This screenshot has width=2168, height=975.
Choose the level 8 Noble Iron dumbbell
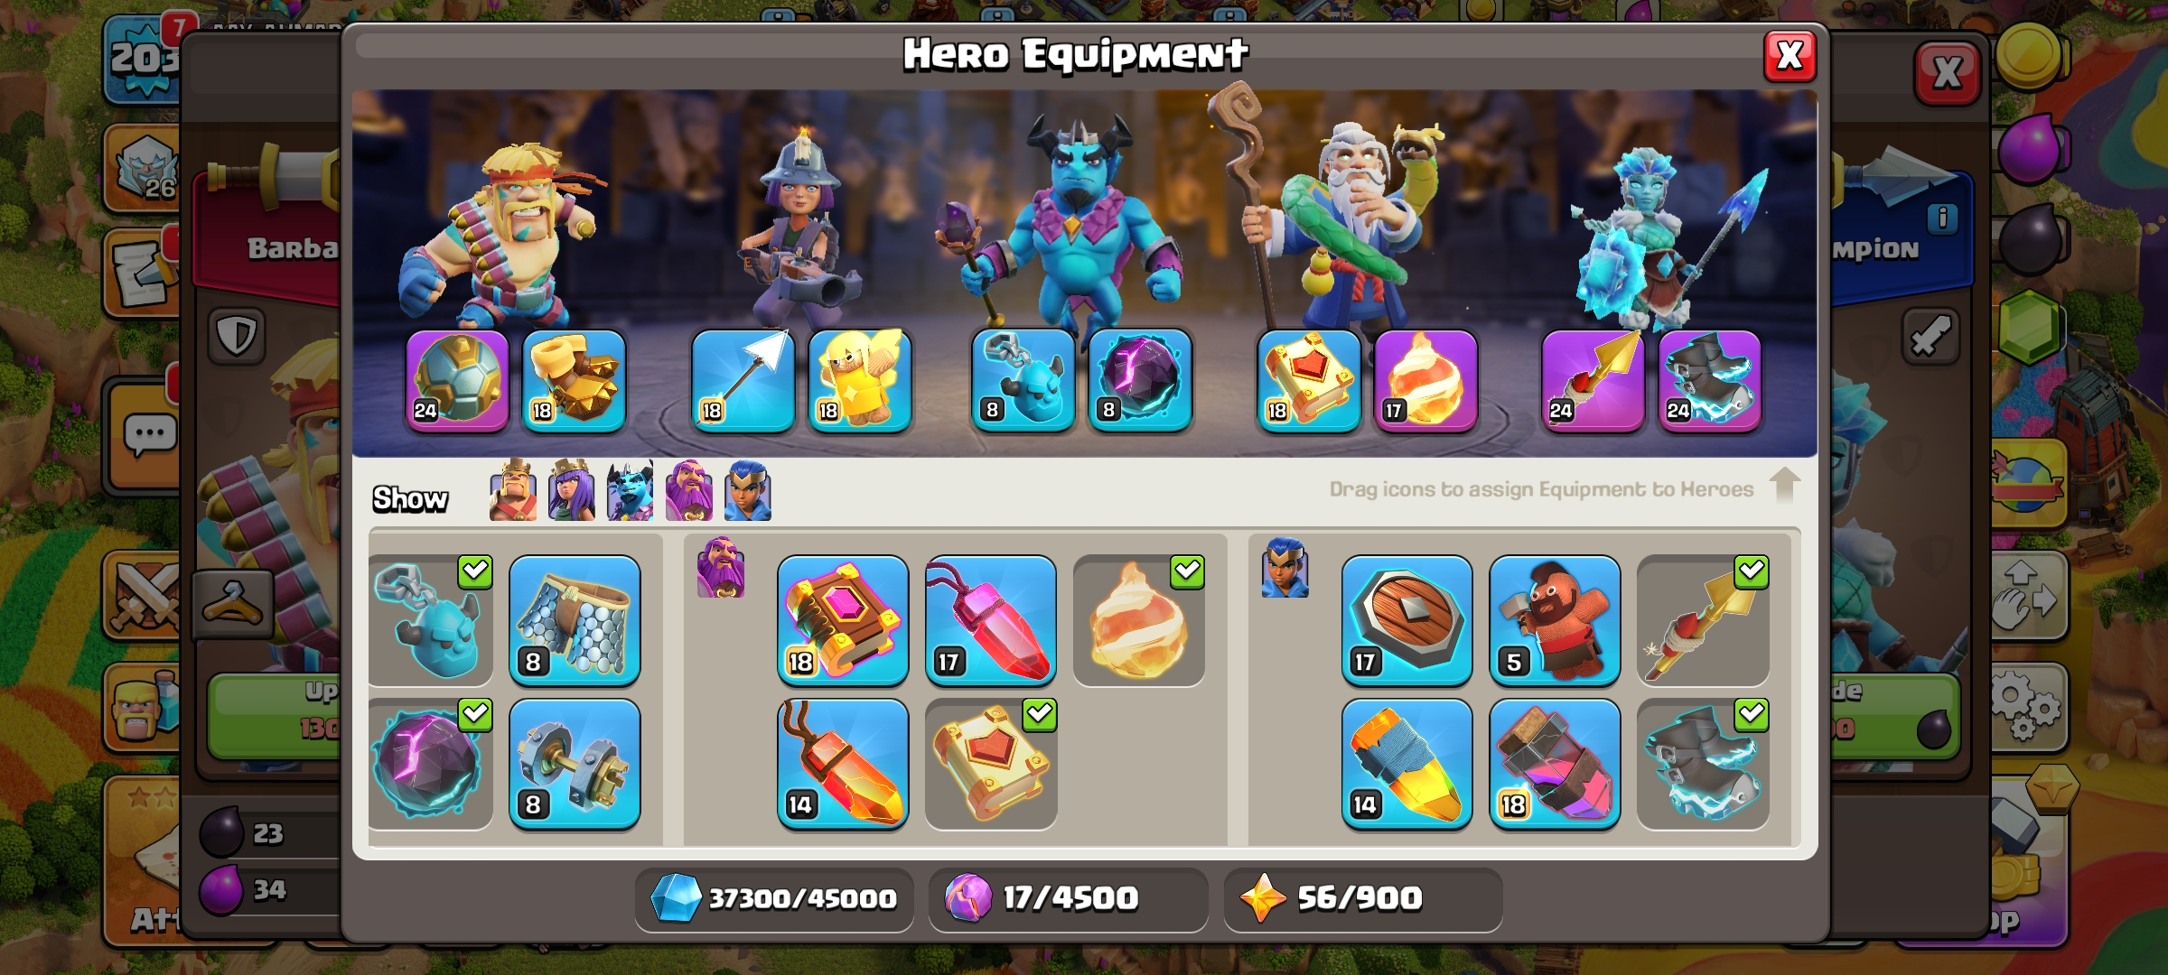(x=575, y=764)
